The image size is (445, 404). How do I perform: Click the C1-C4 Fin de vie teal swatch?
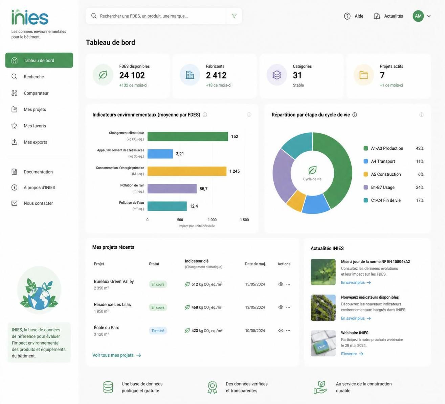(366, 200)
